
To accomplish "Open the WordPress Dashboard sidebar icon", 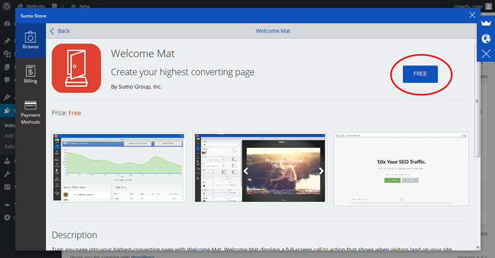I will pyautogui.click(x=7, y=24).
